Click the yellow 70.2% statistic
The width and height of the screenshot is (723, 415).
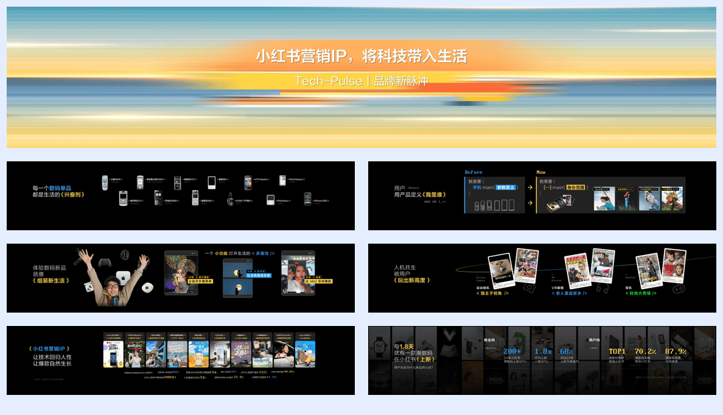645,351
